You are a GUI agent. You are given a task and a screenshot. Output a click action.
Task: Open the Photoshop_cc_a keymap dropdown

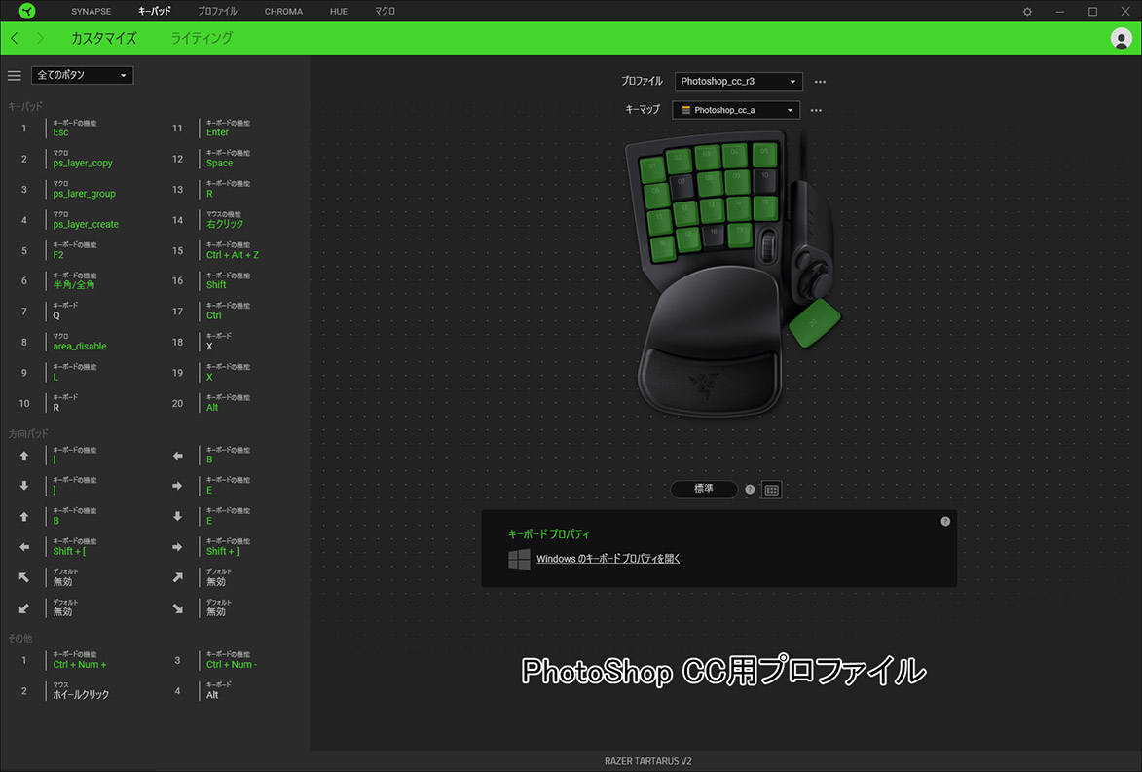pos(736,110)
